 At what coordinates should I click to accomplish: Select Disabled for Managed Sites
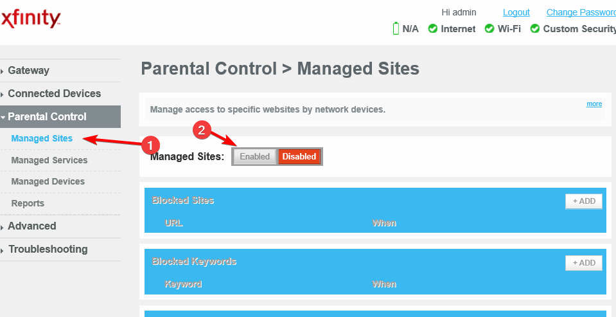pos(299,156)
